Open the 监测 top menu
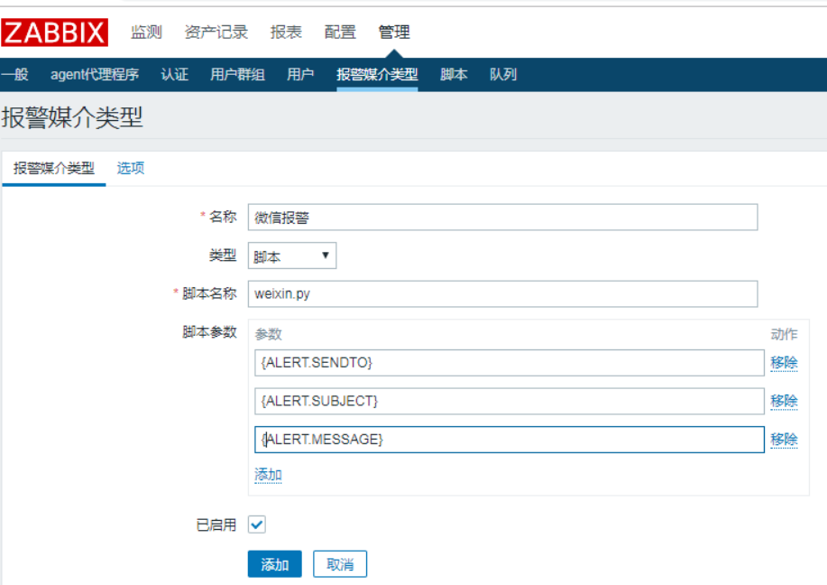 (x=146, y=32)
